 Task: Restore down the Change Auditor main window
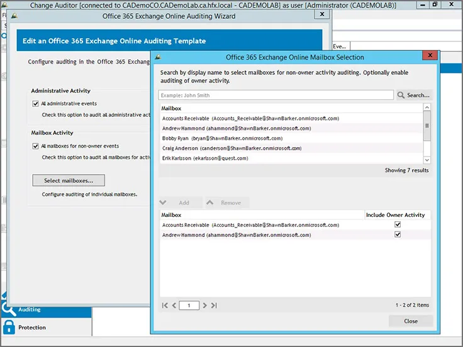click(435, 4)
